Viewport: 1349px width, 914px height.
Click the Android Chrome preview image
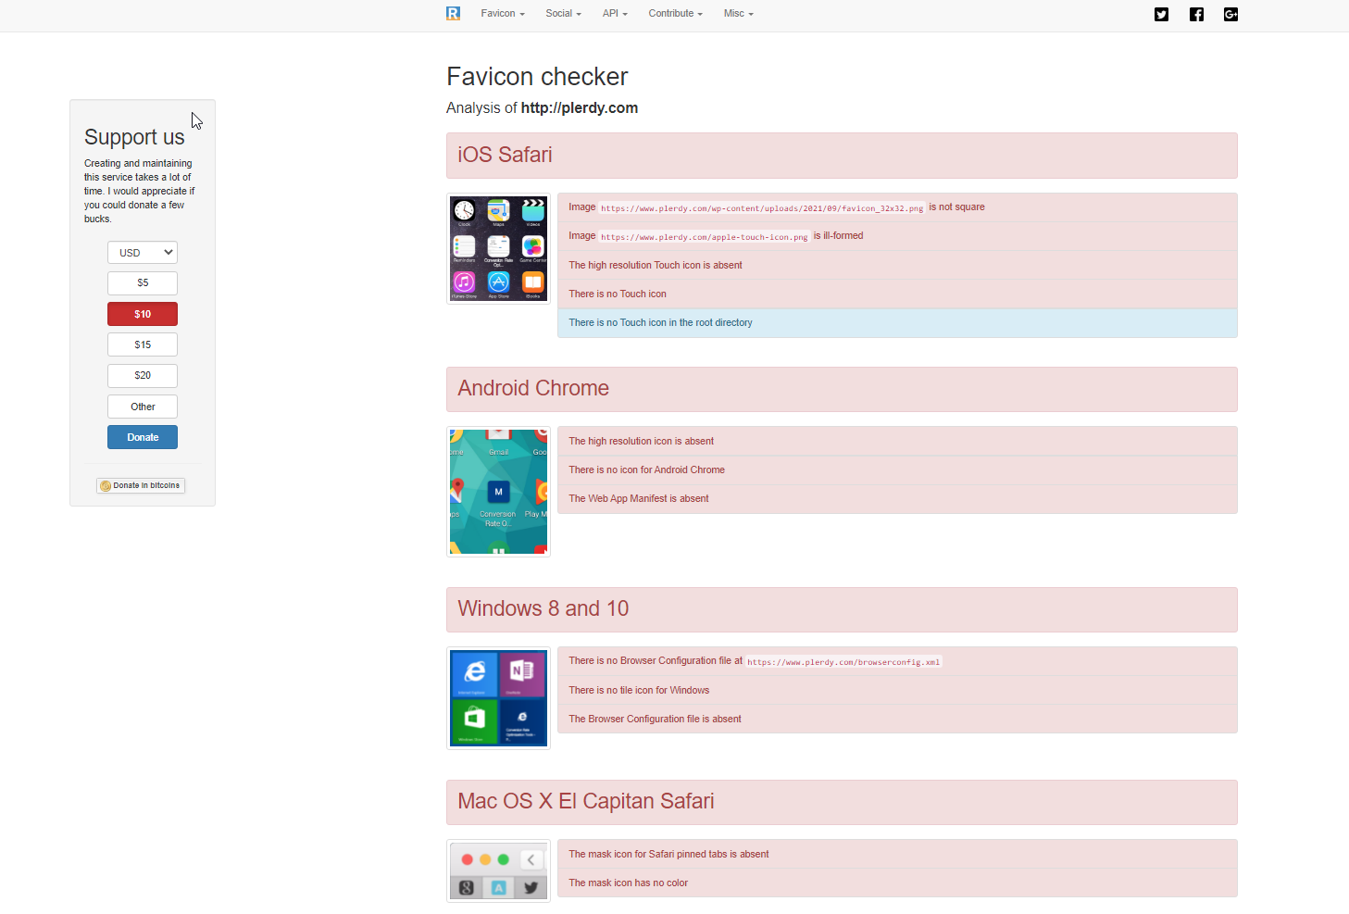tap(498, 492)
